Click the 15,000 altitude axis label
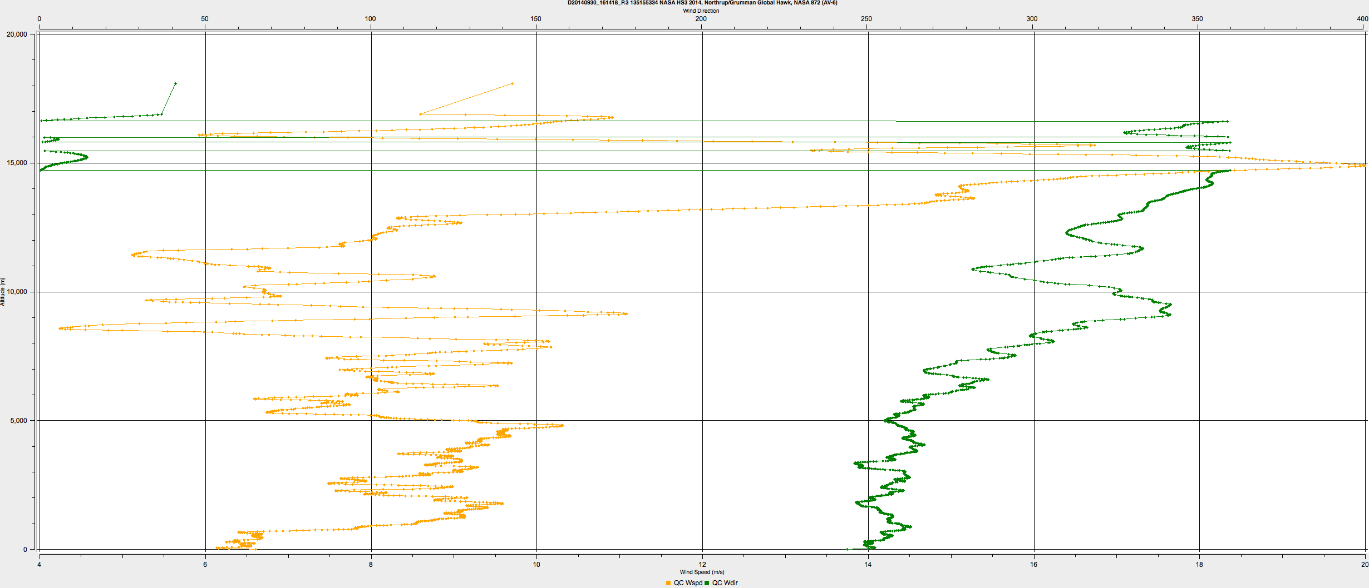The height and width of the screenshot is (588, 1369). click(17, 163)
